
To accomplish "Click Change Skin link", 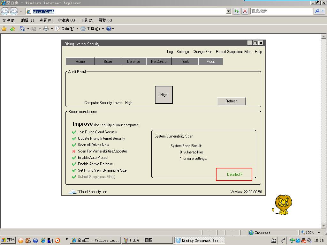I will (x=202, y=52).
